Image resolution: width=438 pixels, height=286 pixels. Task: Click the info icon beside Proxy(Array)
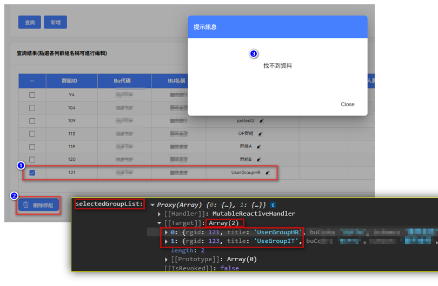pyautogui.click(x=273, y=205)
